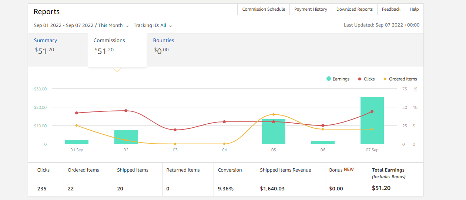Click the Bonus value $0.00

pyautogui.click(x=336, y=189)
